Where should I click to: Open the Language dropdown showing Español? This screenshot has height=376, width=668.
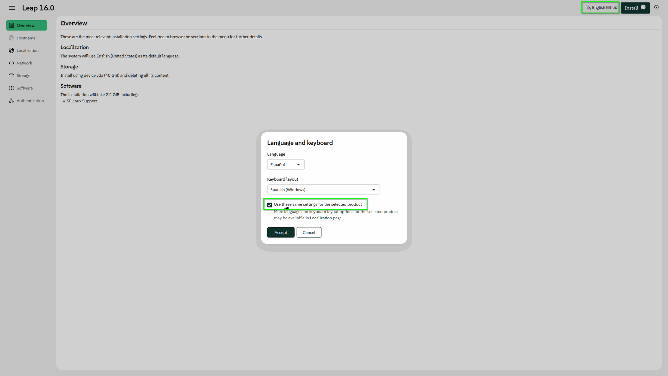(286, 165)
